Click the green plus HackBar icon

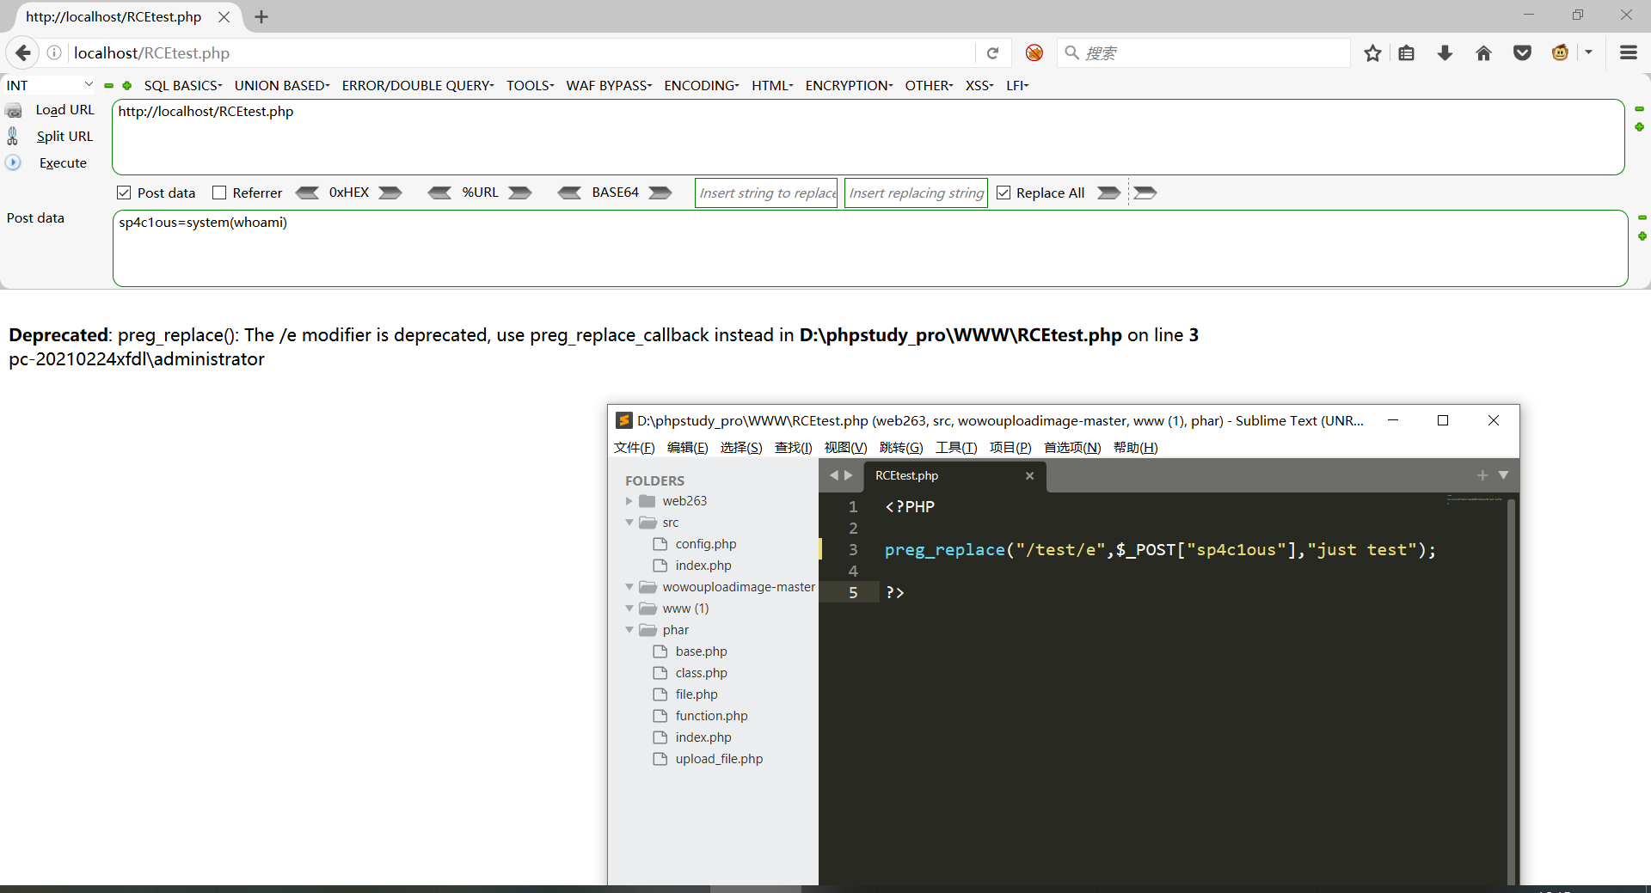[x=127, y=86]
